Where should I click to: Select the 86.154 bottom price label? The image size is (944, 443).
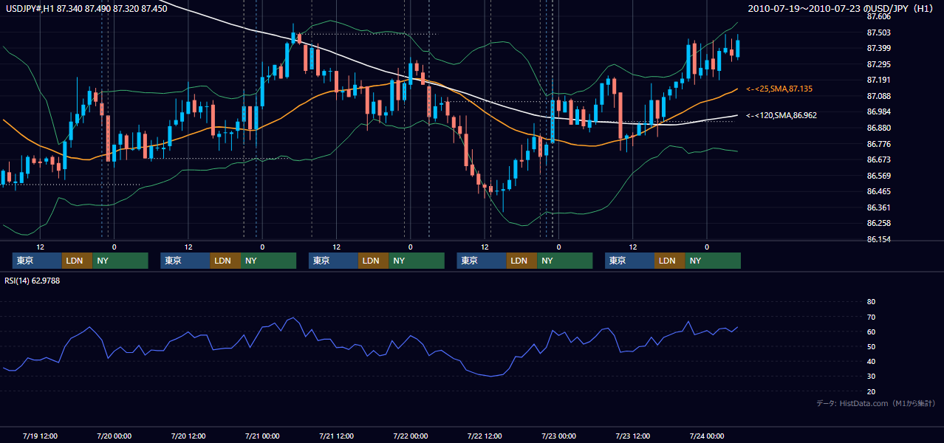coord(879,239)
